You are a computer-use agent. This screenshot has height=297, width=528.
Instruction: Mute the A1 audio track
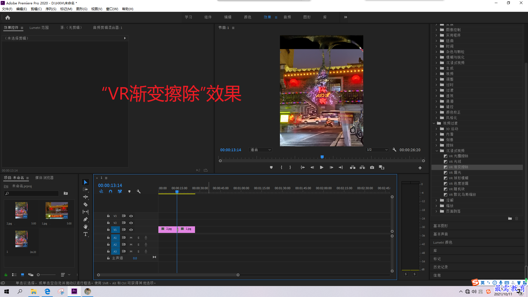pos(131,238)
